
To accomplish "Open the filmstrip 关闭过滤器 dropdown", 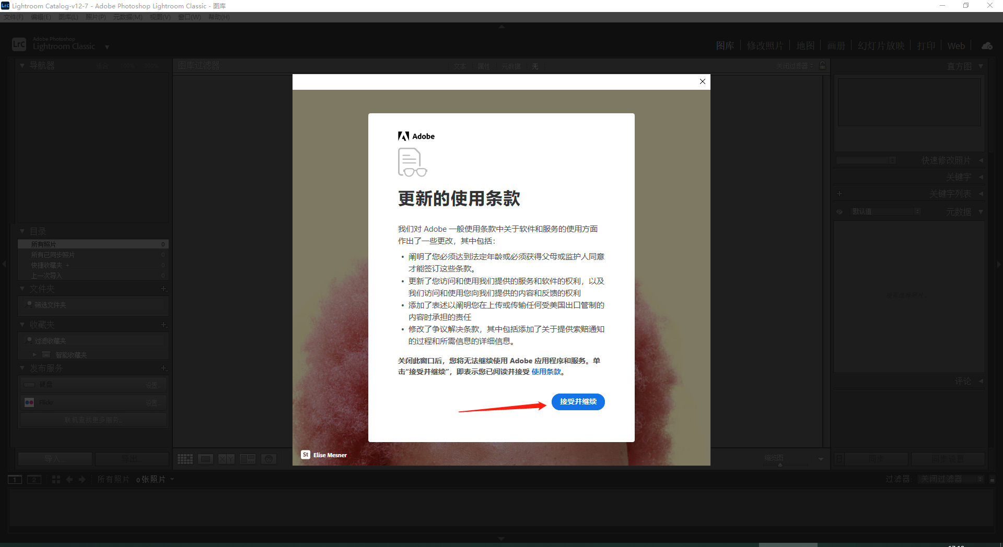I will 951,479.
